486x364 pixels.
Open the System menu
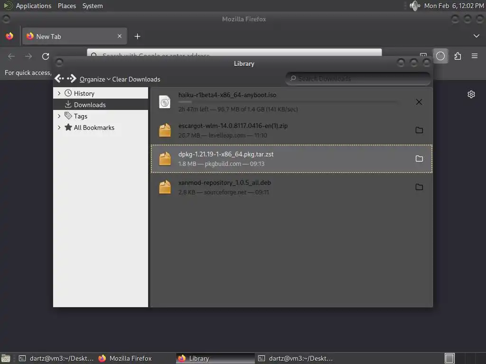[x=93, y=6]
